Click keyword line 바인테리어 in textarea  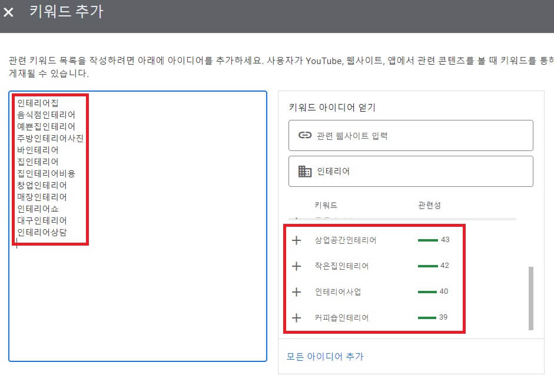pos(38,150)
